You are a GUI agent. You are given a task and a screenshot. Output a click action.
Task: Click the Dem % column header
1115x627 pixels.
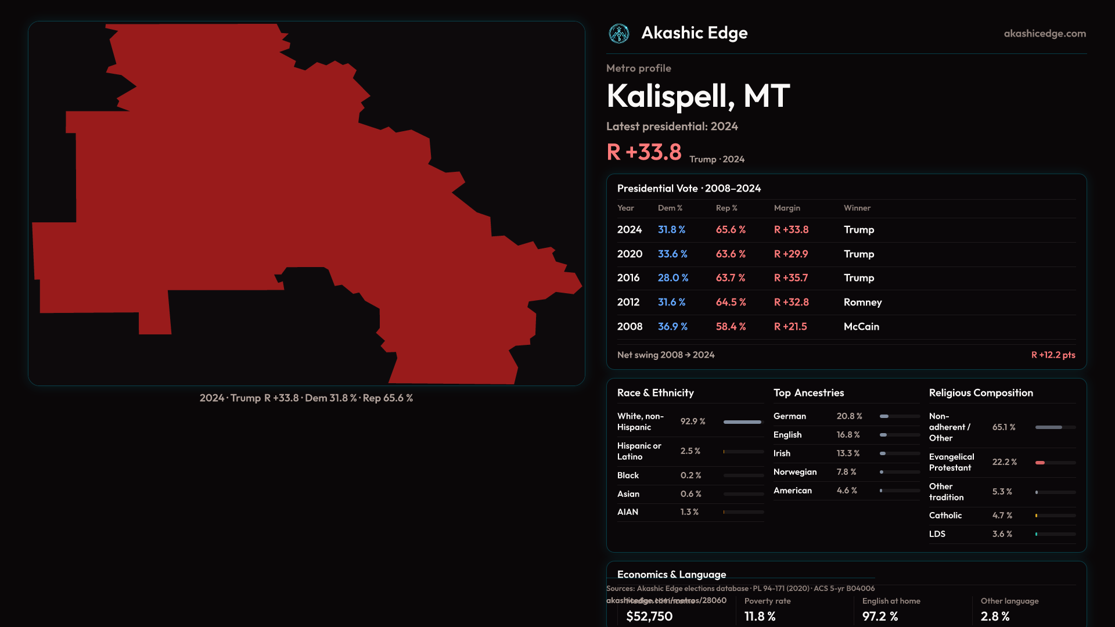coord(670,208)
